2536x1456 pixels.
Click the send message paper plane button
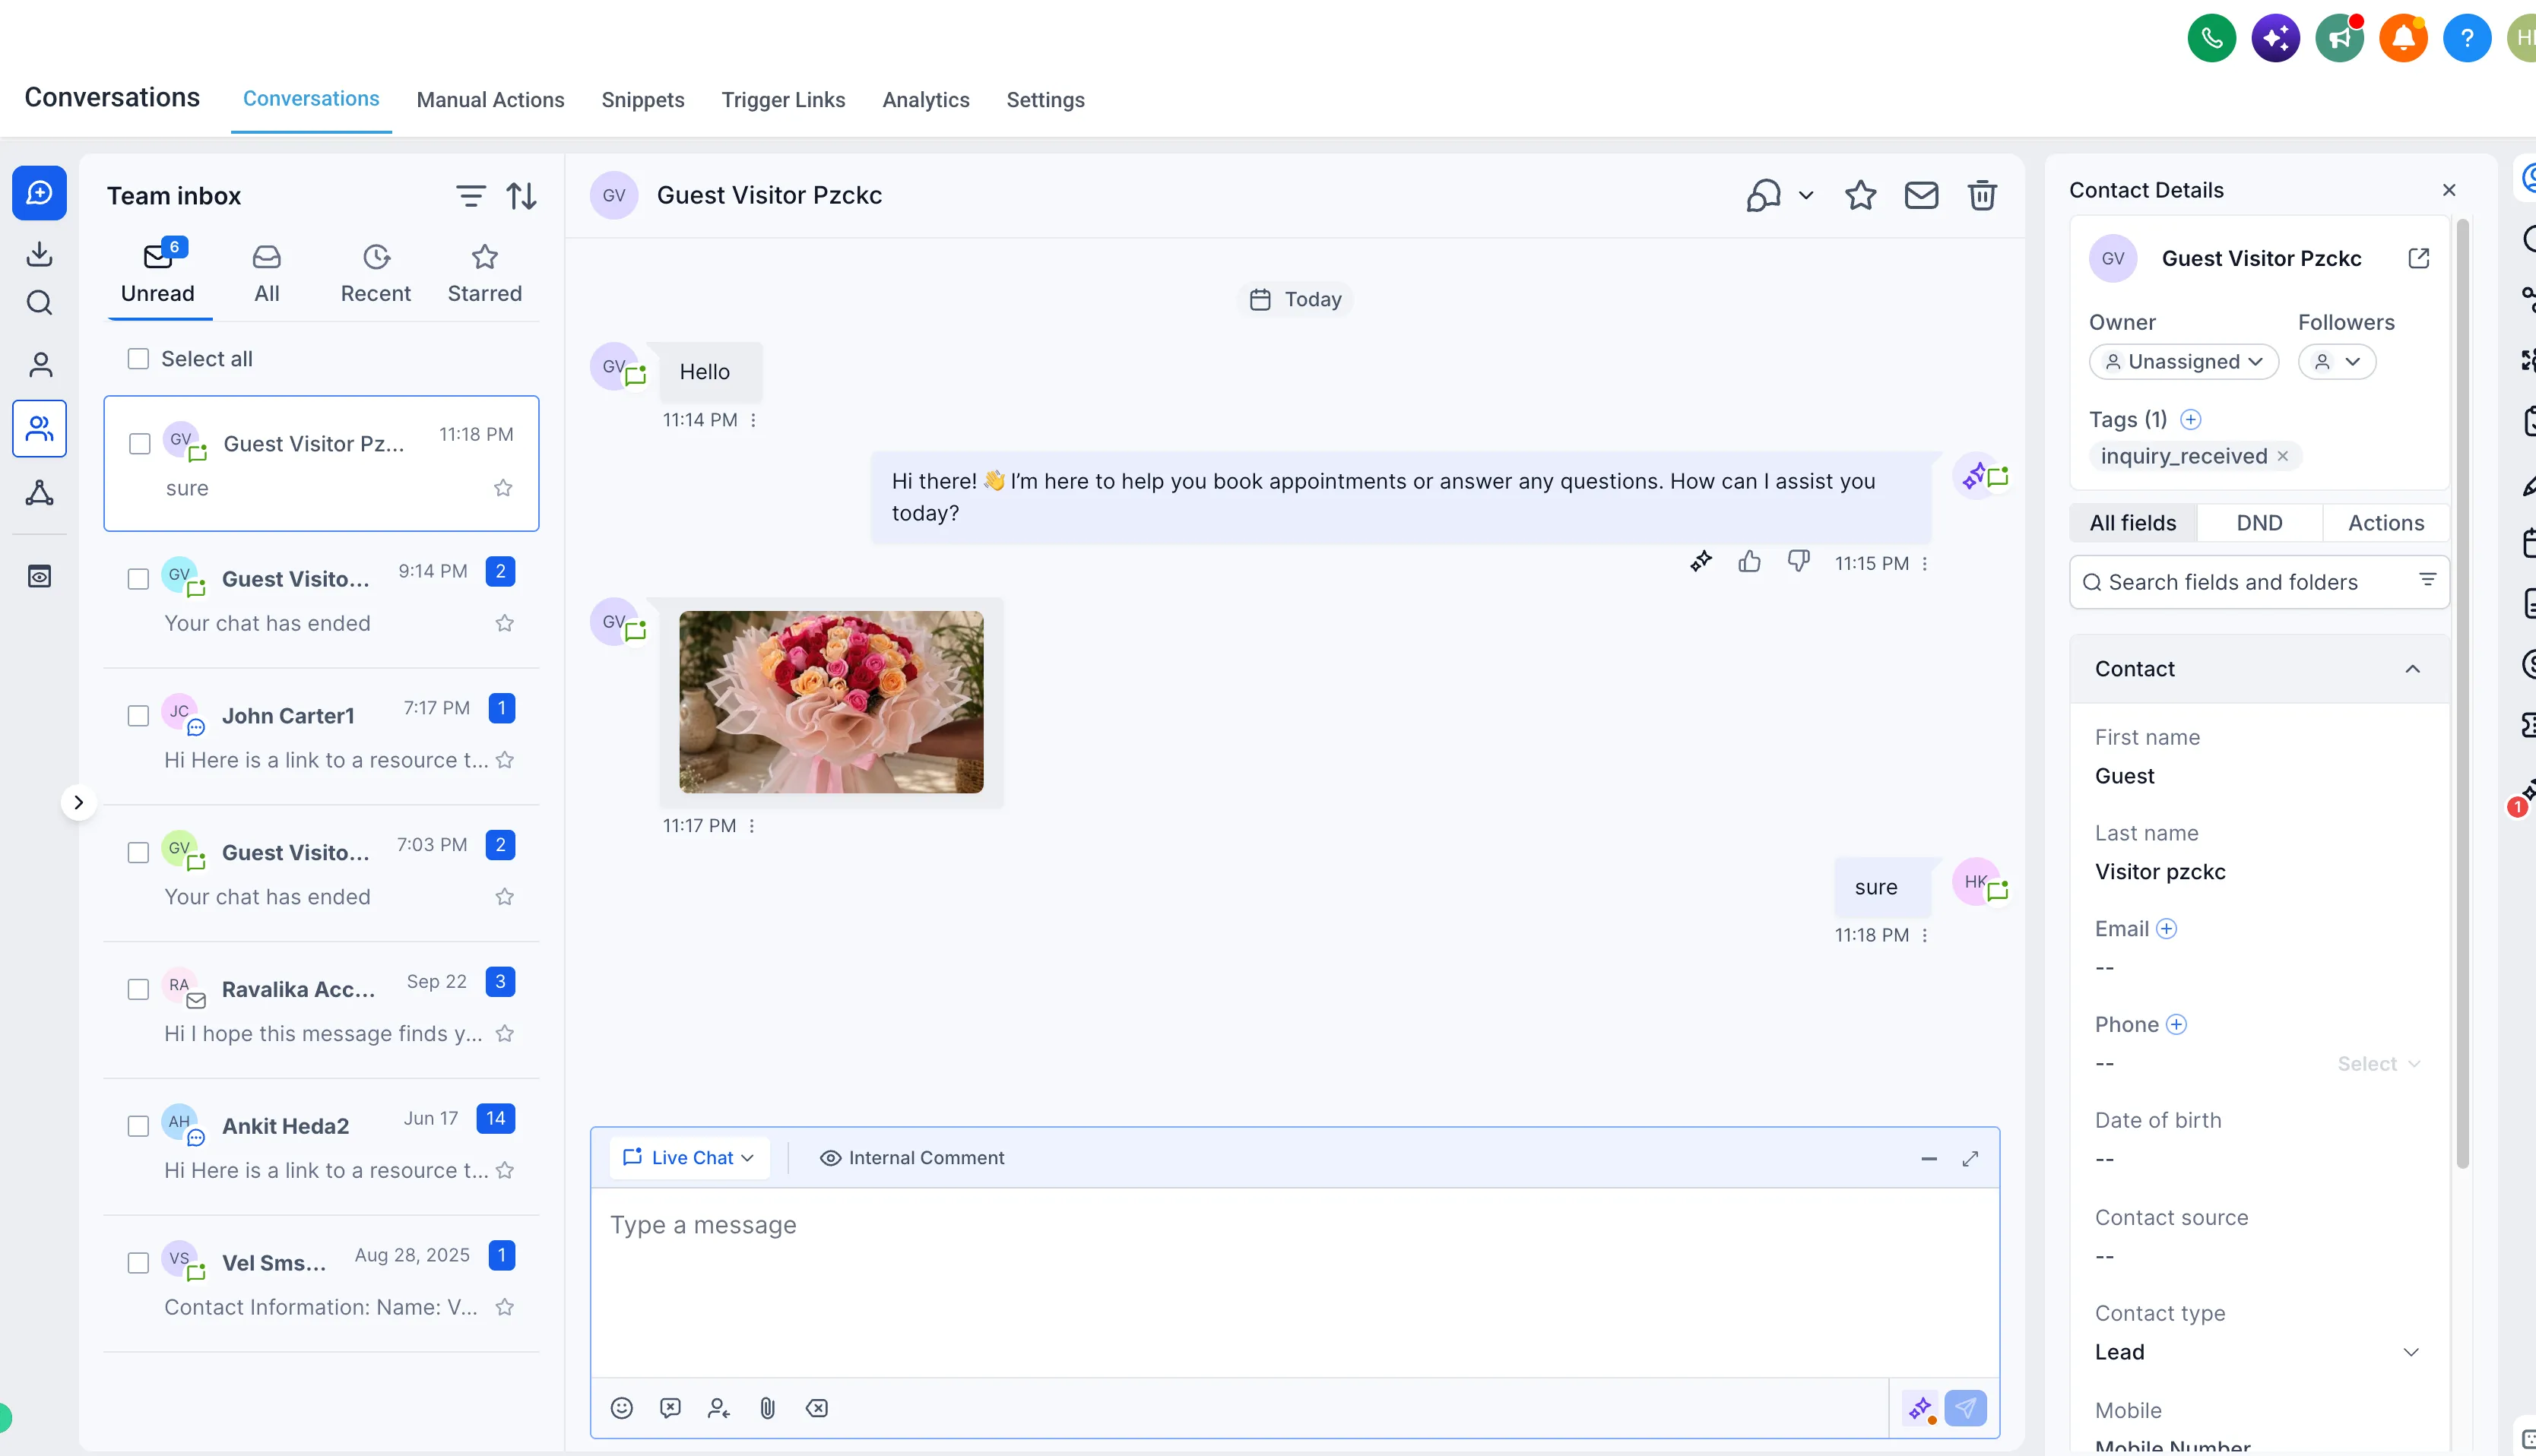tap(1965, 1408)
